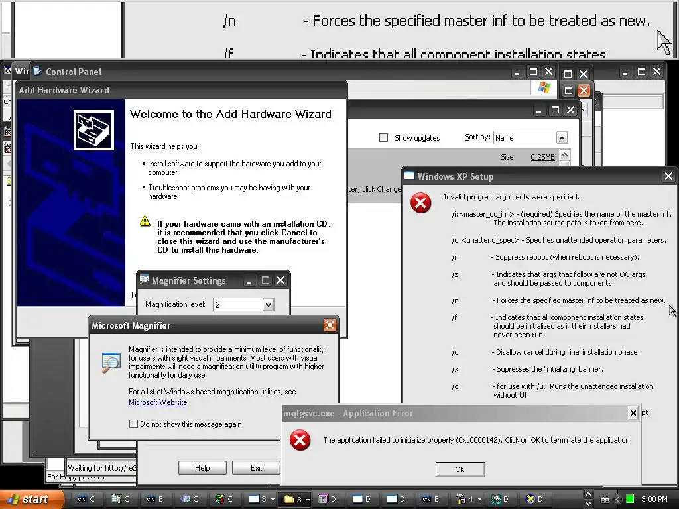This screenshot has height=509, width=679.
Task: Close the Microsoft Magnifier dialog
Action: click(330, 325)
